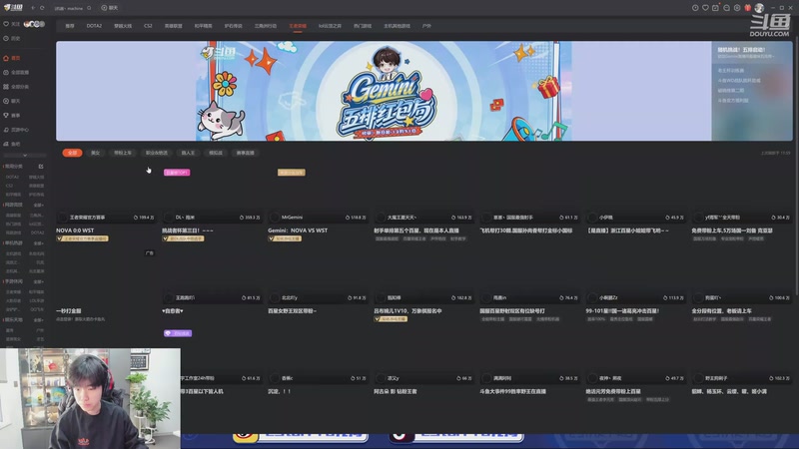Click DOTA2 under 常用分类 in sidebar
Screen dimensions: 799x449
coord(12,178)
